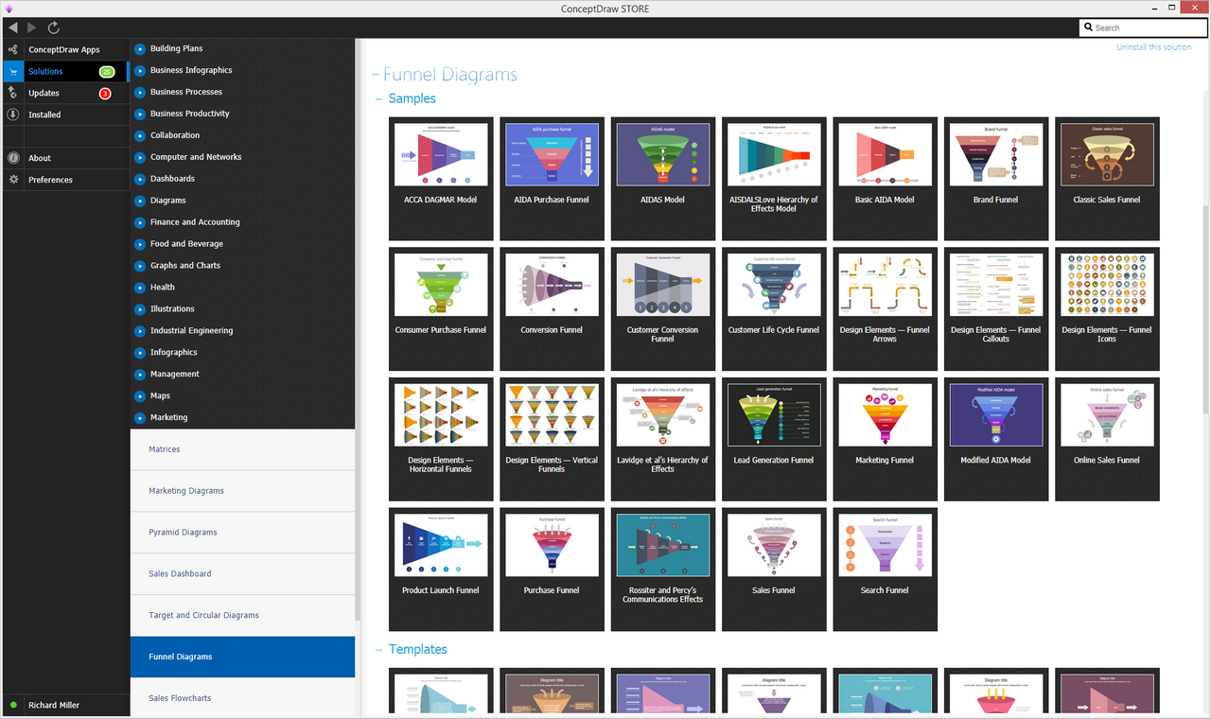Screen dimensions: 1211x719
Task: Select the Maps category label
Action: coord(161,396)
